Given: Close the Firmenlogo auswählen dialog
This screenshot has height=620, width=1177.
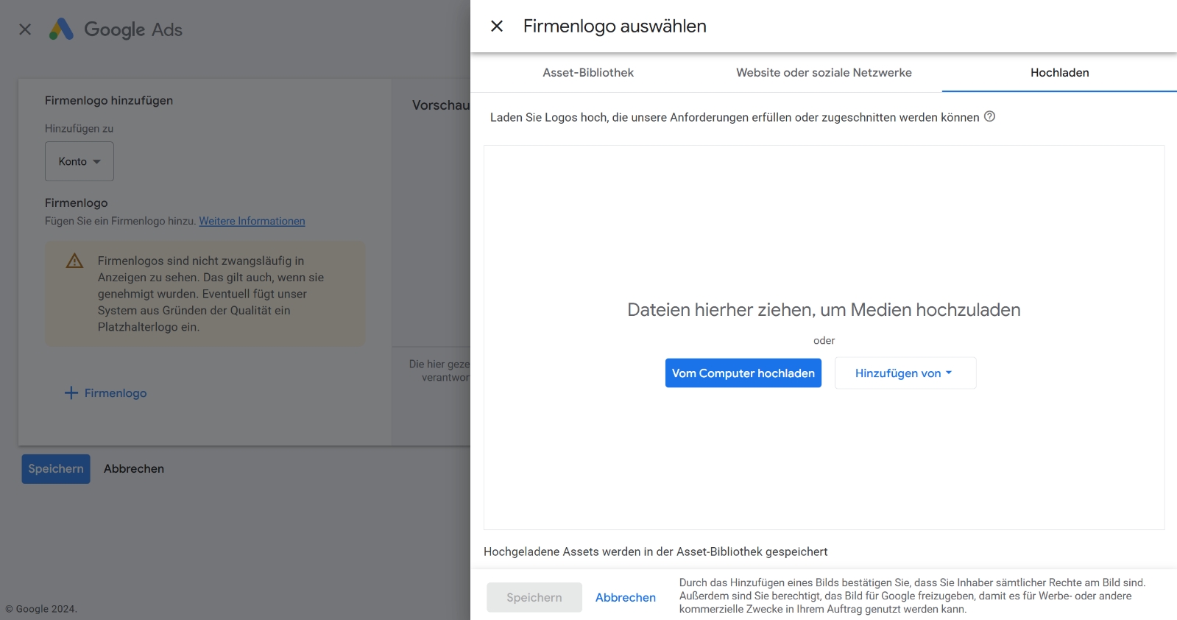Looking at the screenshot, I should coord(497,27).
